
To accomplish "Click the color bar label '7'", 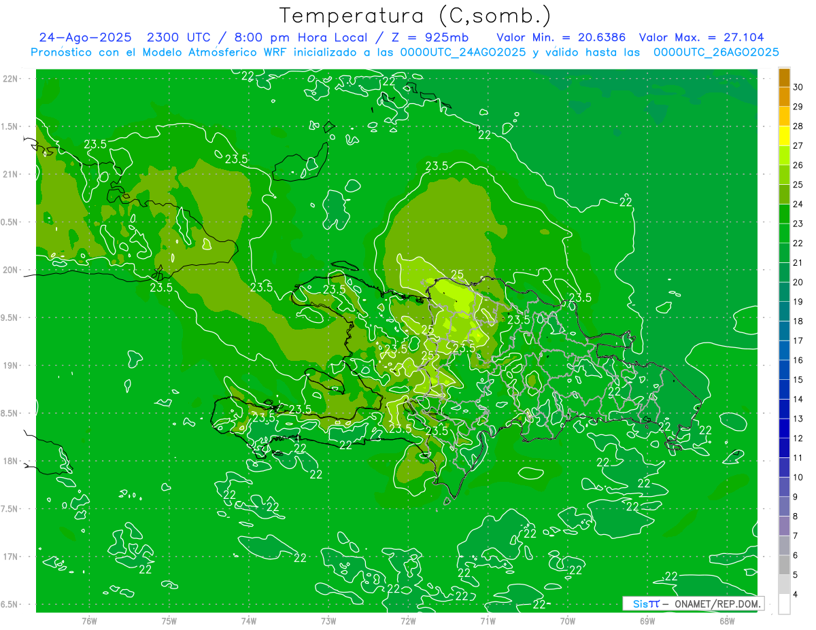I will coord(796,536).
